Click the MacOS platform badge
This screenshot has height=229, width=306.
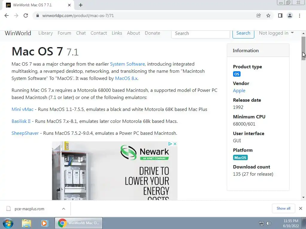point(240,157)
